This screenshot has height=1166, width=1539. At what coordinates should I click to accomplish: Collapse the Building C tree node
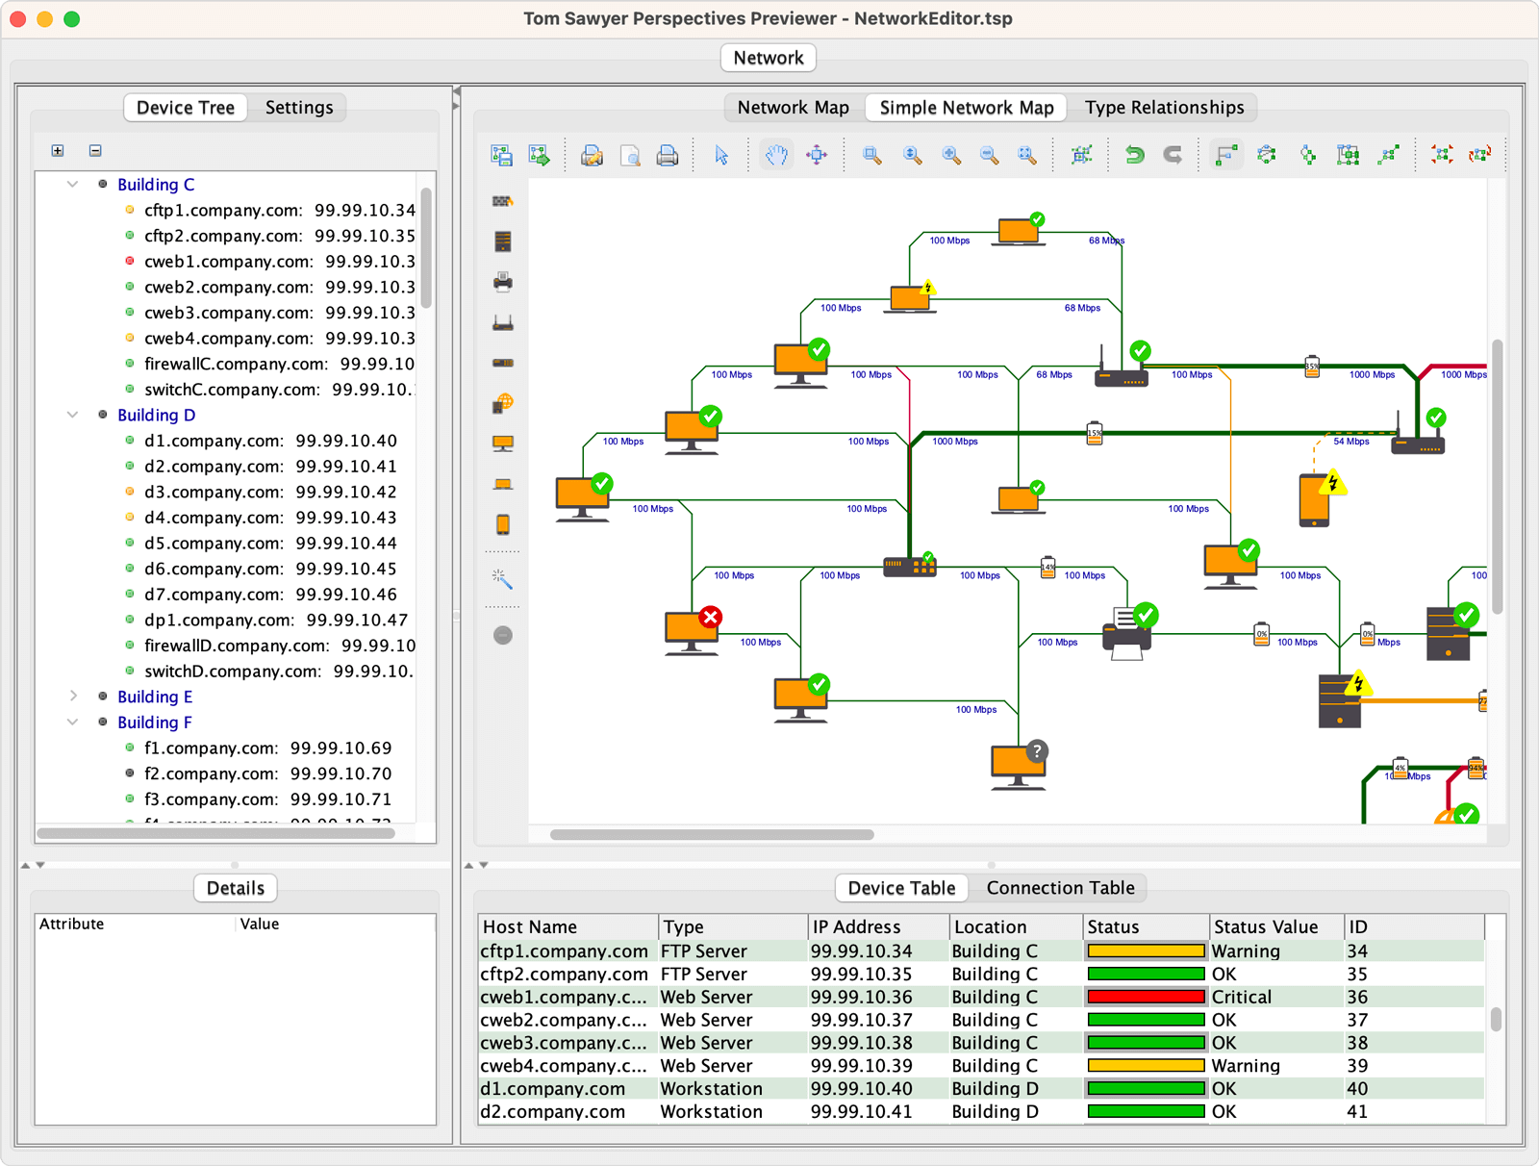click(73, 184)
